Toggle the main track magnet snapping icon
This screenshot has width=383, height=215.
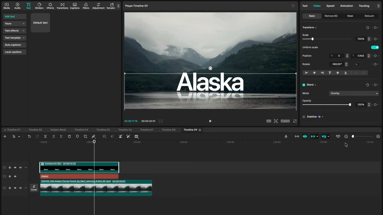pyautogui.click(x=305, y=136)
